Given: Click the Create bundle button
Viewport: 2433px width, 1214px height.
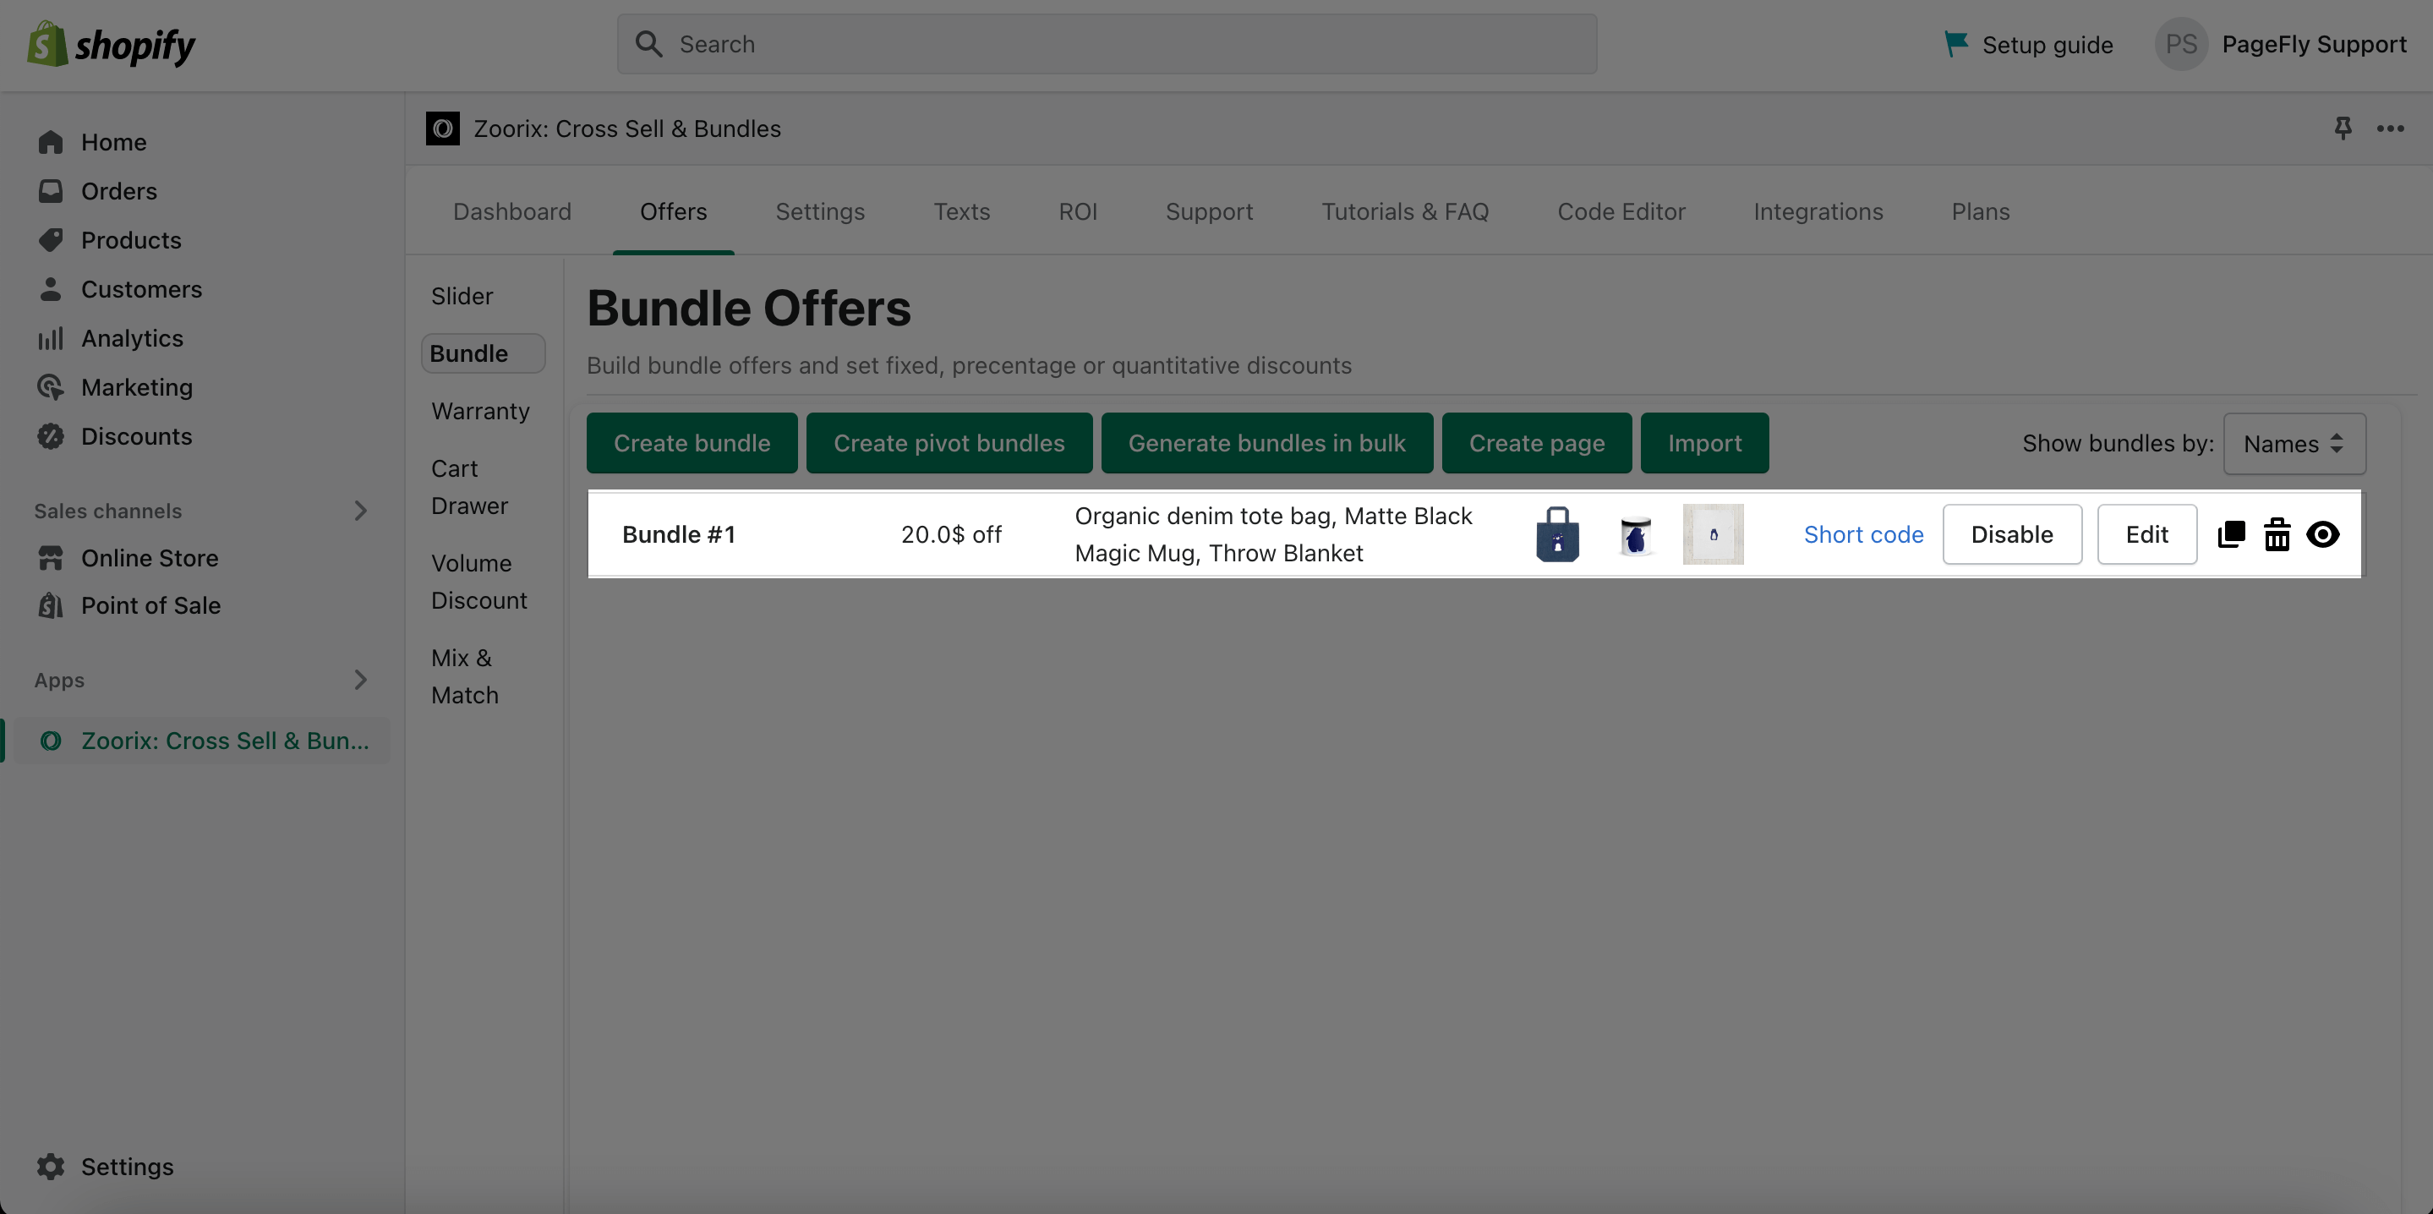Looking at the screenshot, I should (692, 443).
